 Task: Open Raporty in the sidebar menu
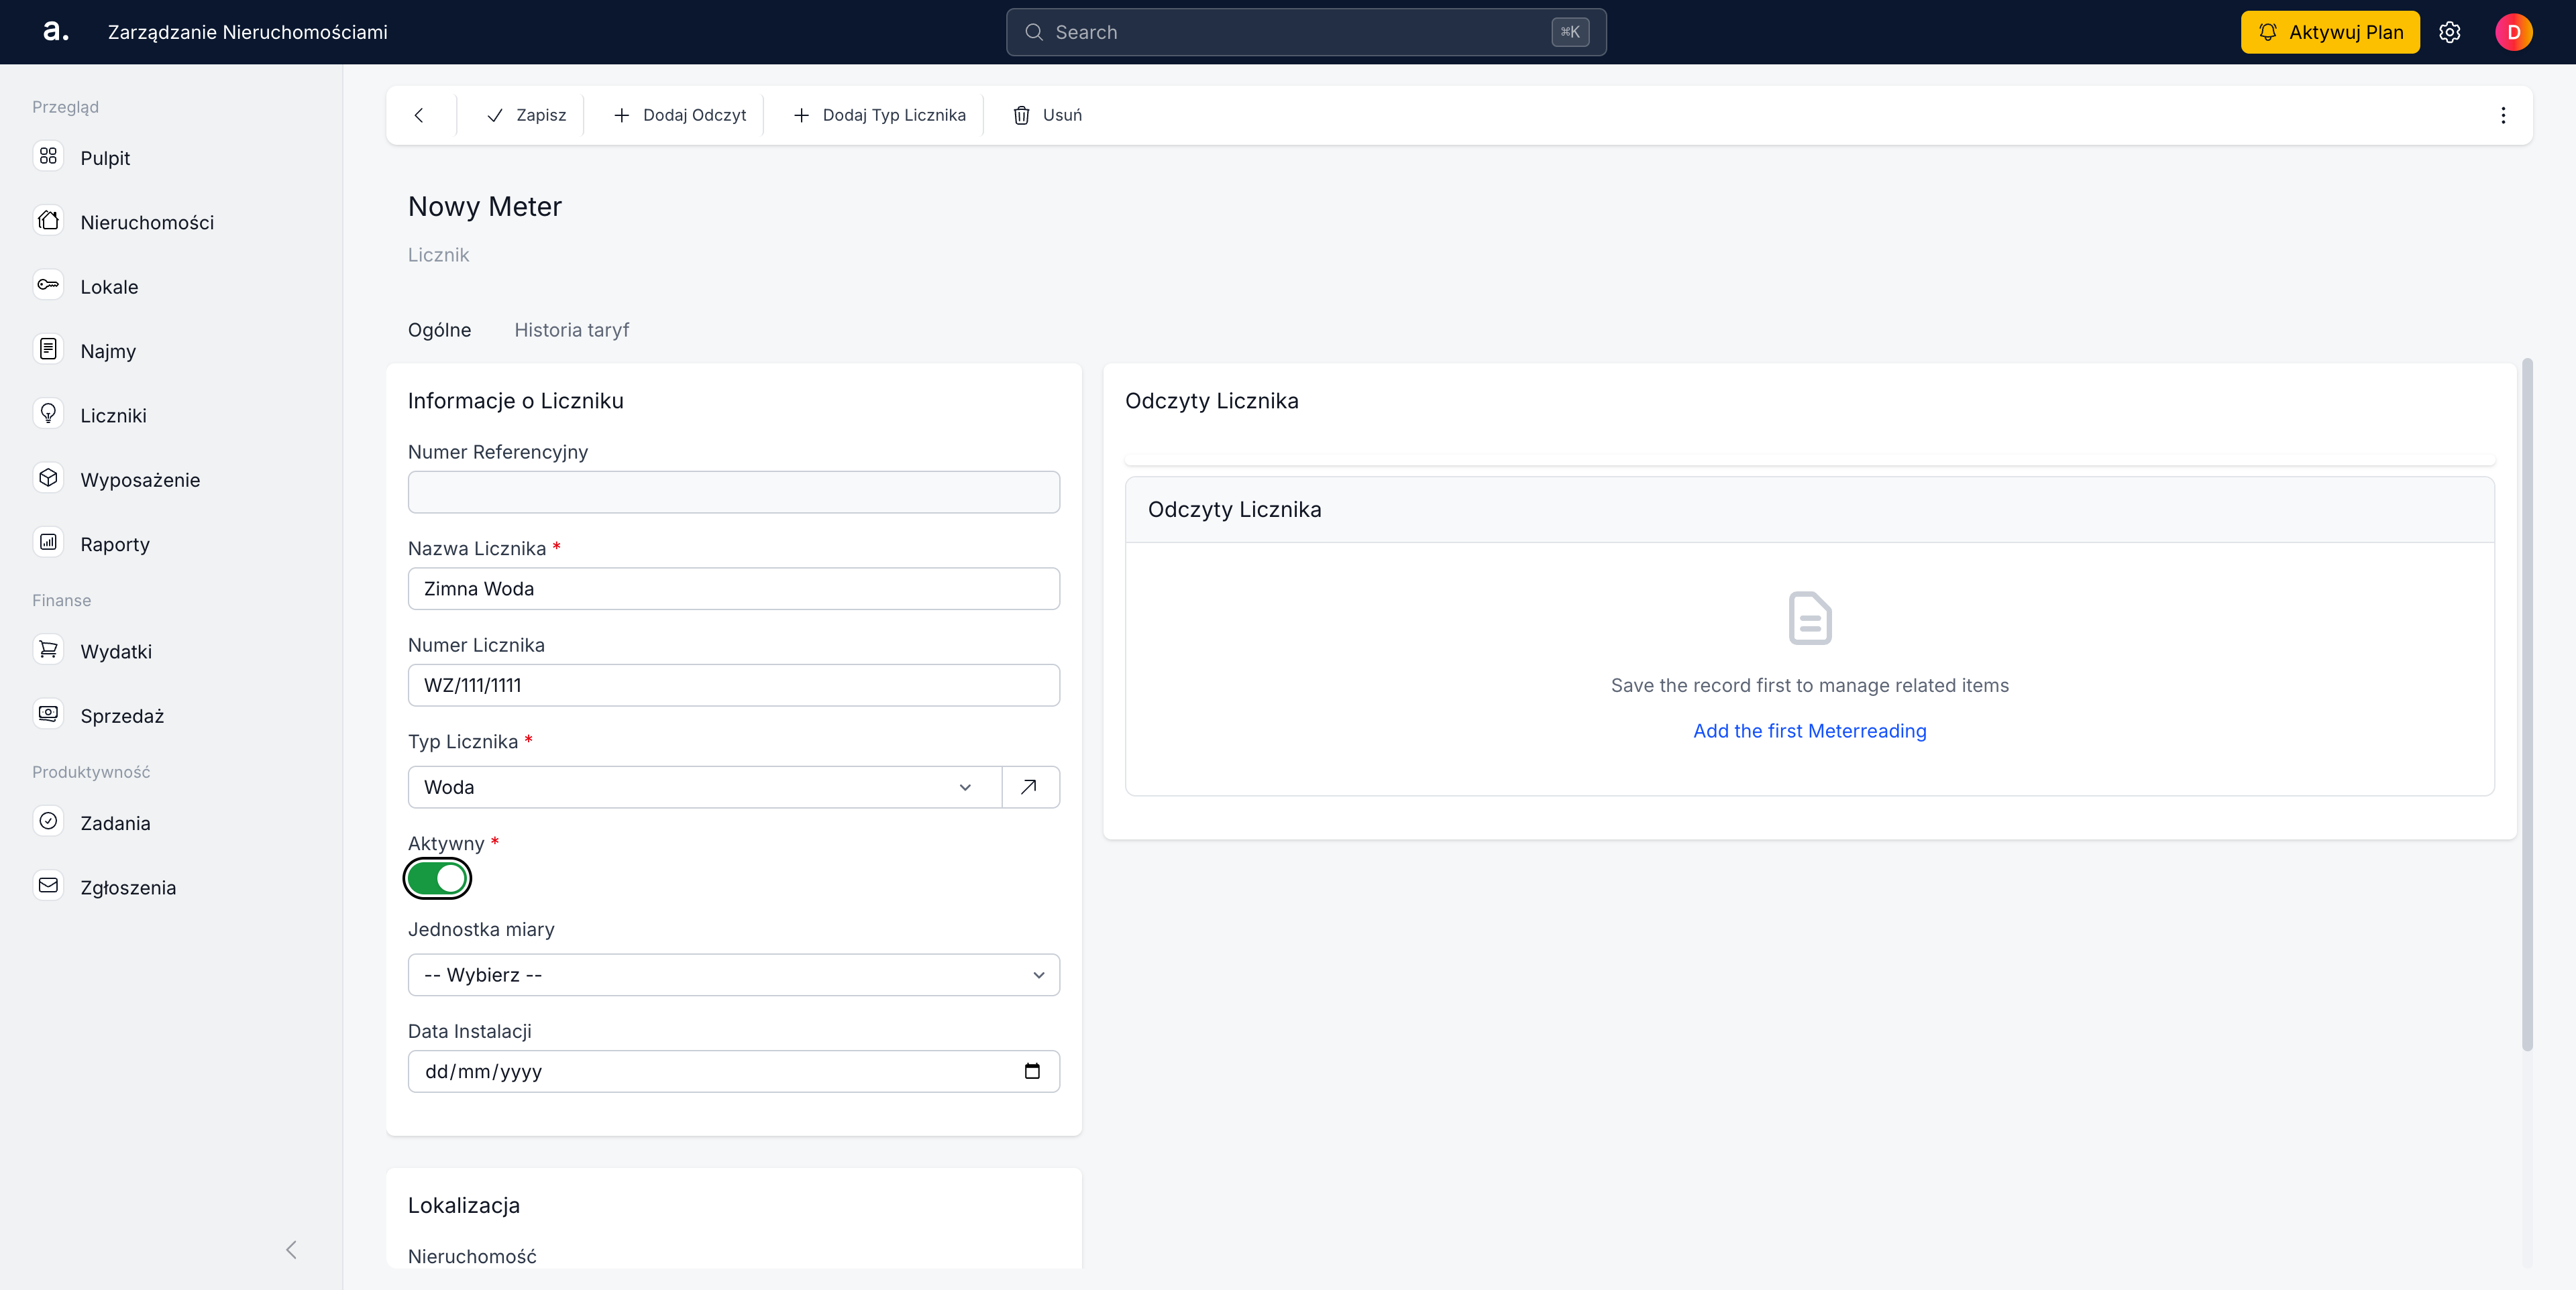(115, 544)
